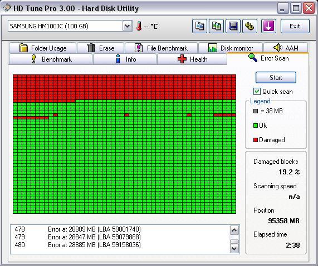Switch to the Folder Usage tab

(x=42, y=48)
